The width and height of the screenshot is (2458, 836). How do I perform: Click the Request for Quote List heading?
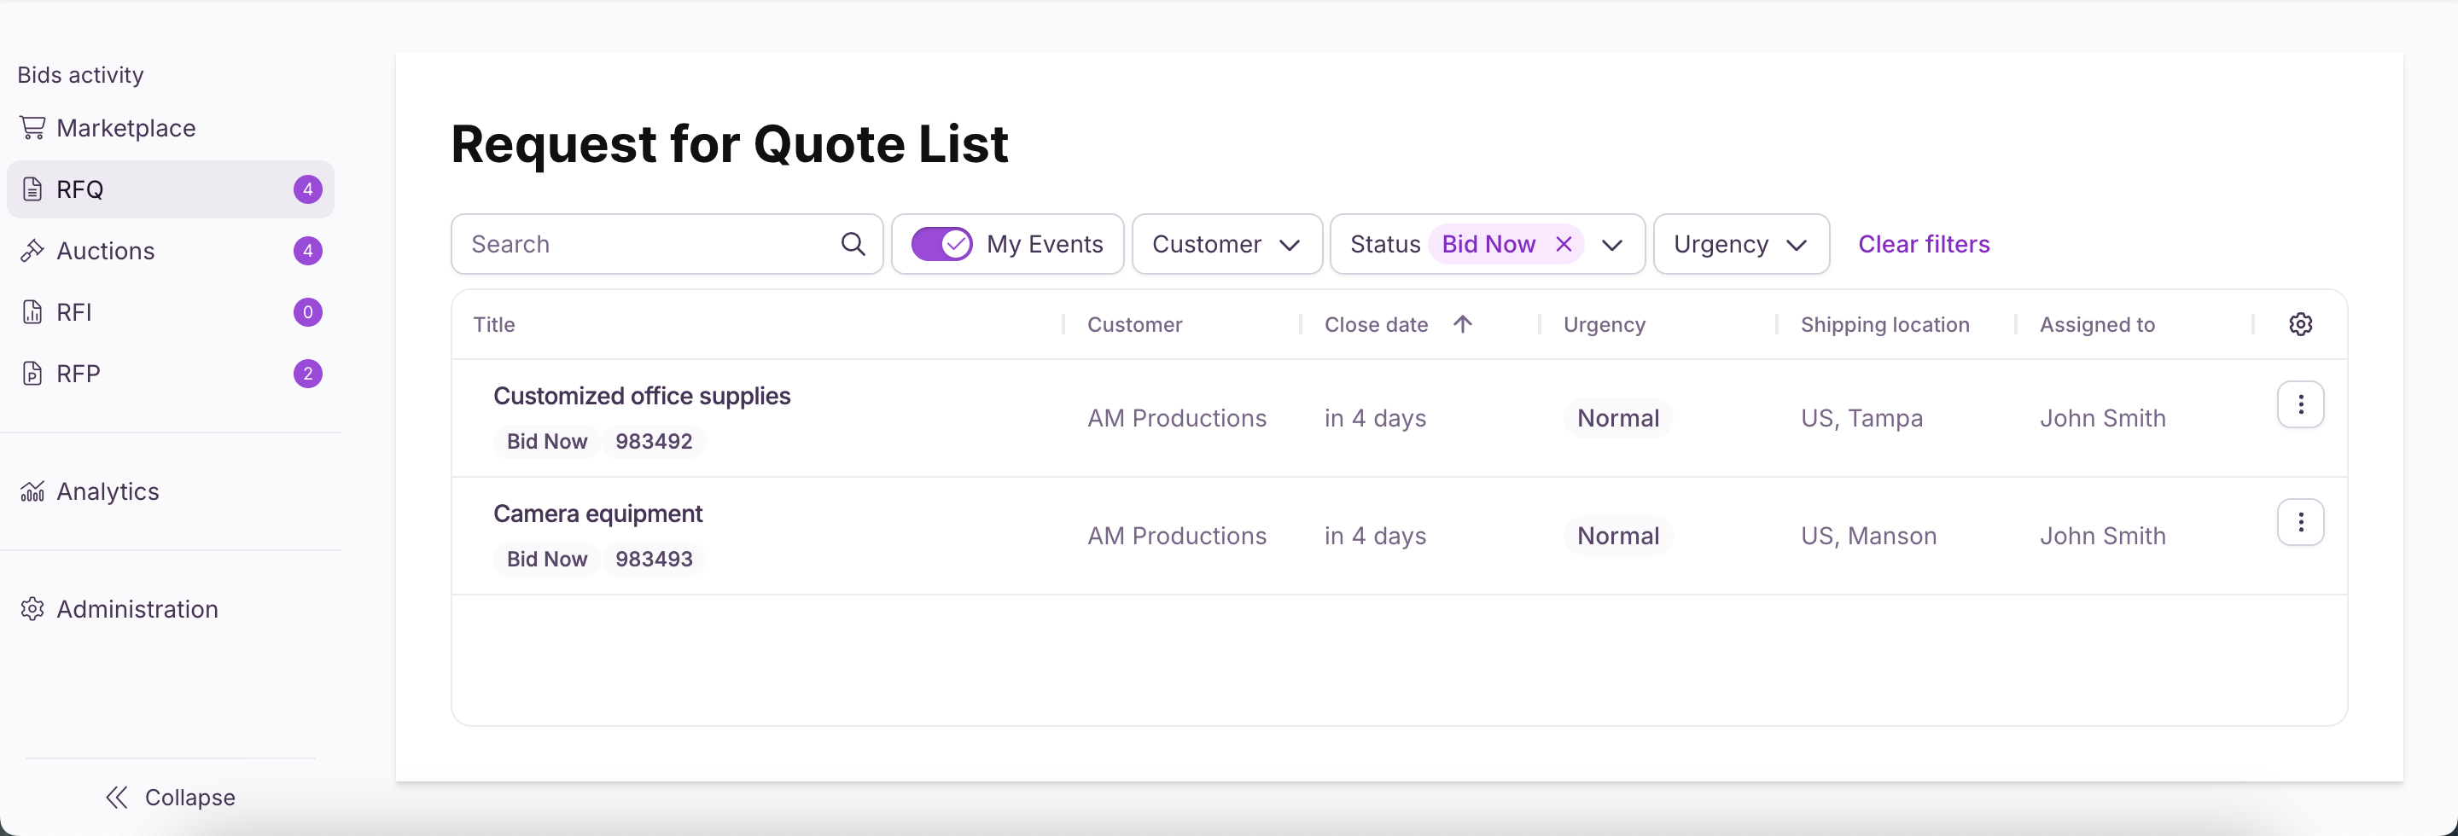pyautogui.click(x=729, y=144)
